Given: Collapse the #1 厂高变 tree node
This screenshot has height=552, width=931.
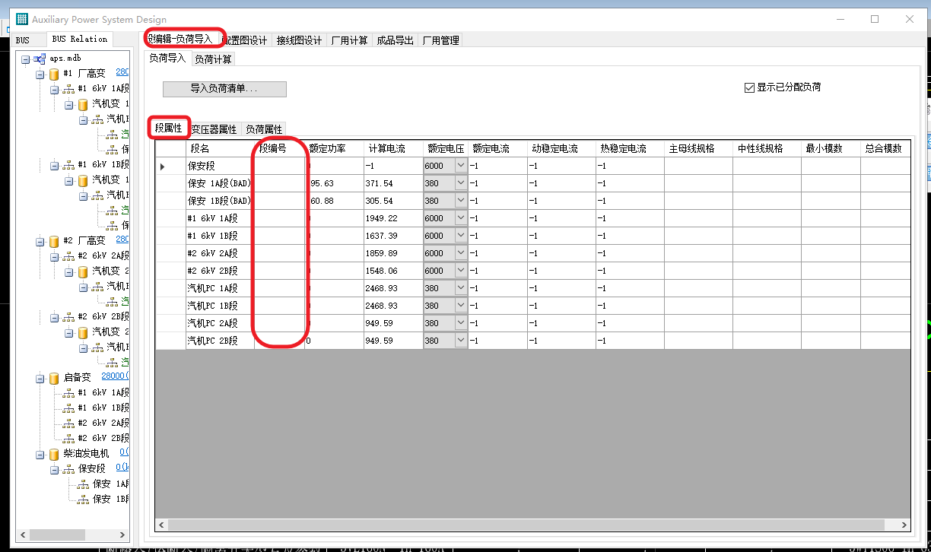Looking at the screenshot, I should (40, 75).
